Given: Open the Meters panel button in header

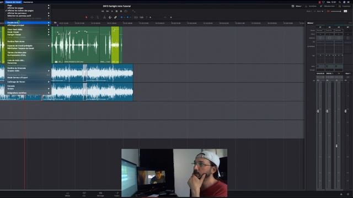Looking at the screenshot, I should (311, 6).
